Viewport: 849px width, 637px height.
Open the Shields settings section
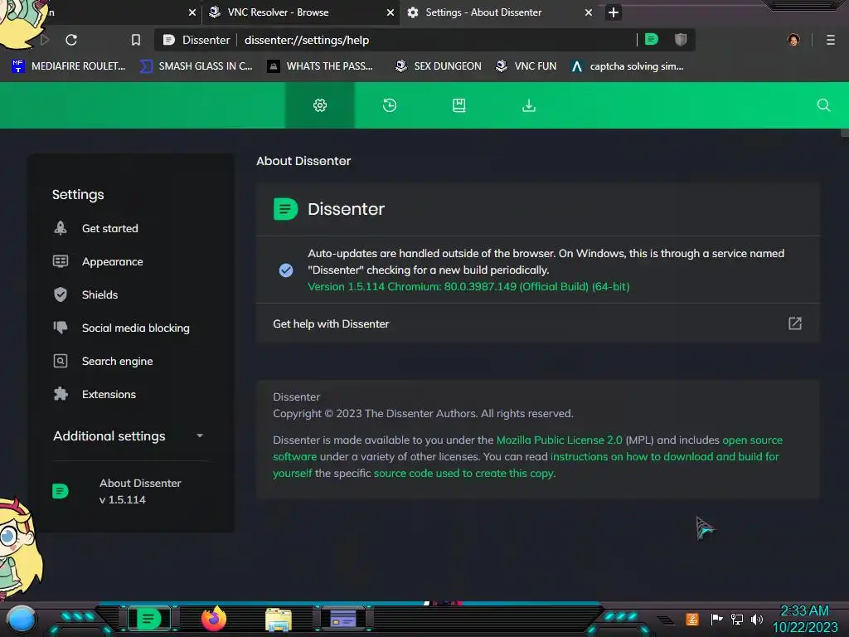(99, 294)
